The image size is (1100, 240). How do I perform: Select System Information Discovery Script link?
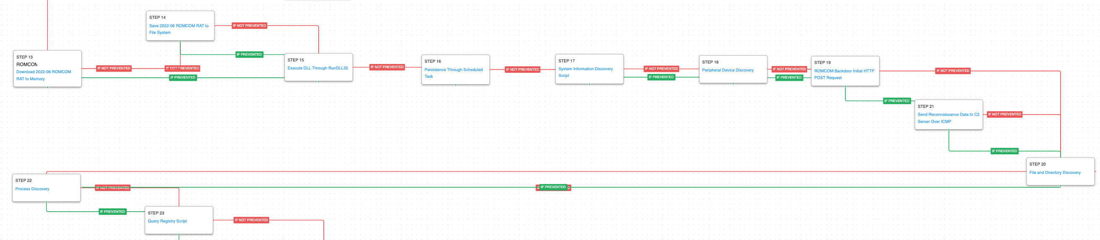pos(585,69)
